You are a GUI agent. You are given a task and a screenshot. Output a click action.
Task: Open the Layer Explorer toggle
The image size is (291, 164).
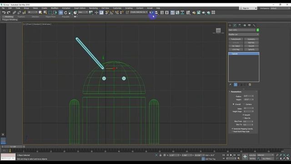tap(167, 12)
